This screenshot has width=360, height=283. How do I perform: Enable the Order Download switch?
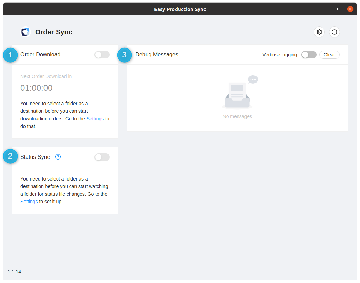point(102,55)
